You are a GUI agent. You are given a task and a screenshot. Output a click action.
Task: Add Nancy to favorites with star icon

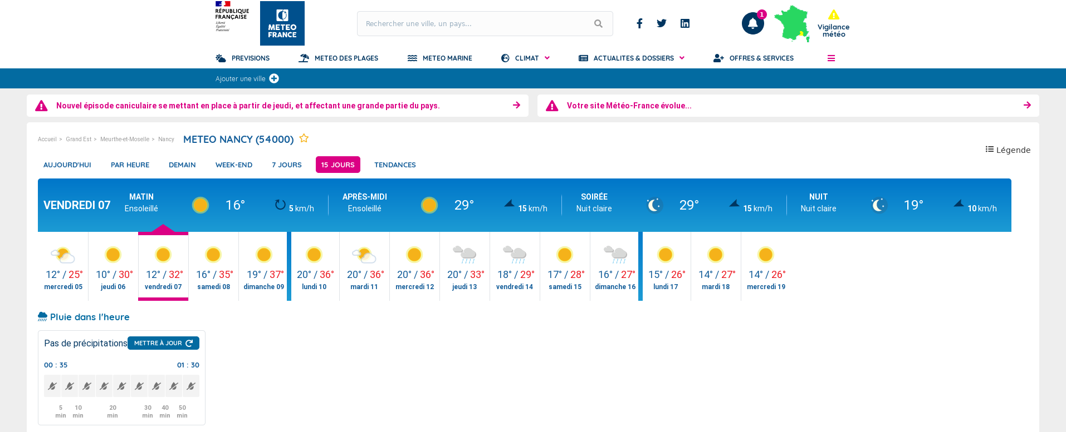click(304, 138)
